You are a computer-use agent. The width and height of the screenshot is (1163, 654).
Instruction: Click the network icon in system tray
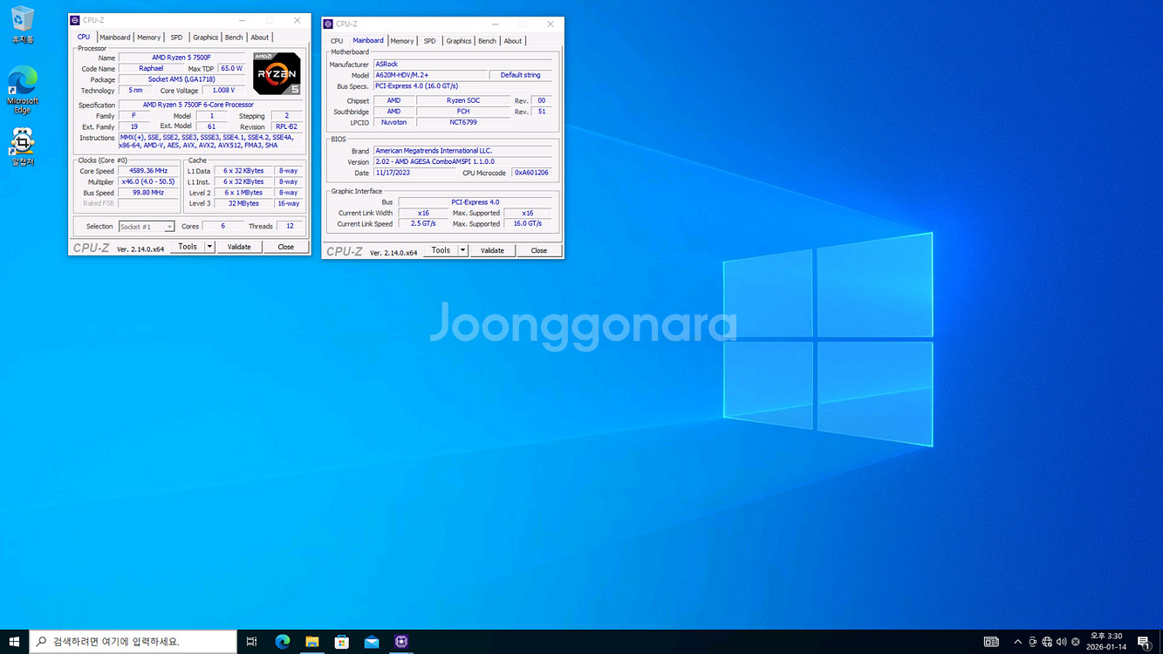coord(1045,641)
